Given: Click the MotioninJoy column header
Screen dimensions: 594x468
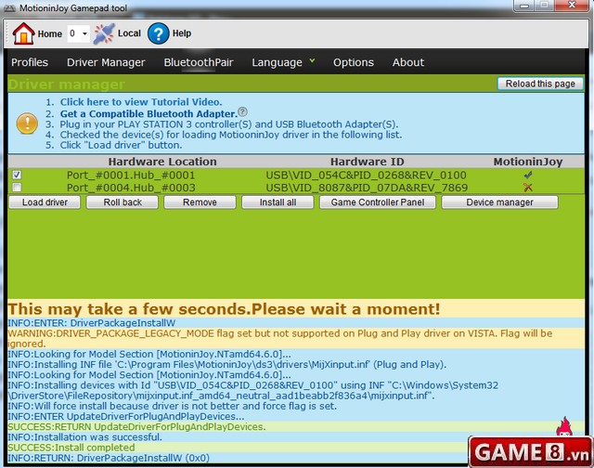Looking at the screenshot, I should (528, 162).
